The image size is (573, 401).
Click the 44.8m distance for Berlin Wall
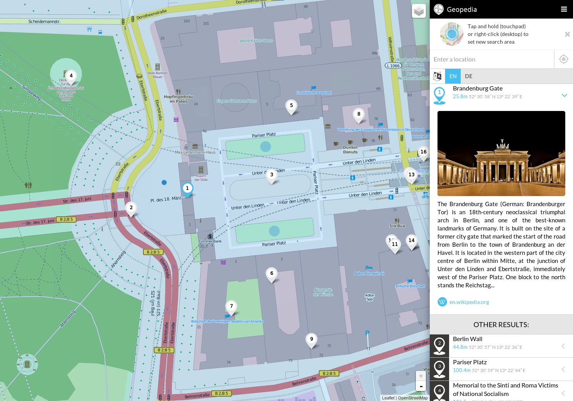point(460,347)
